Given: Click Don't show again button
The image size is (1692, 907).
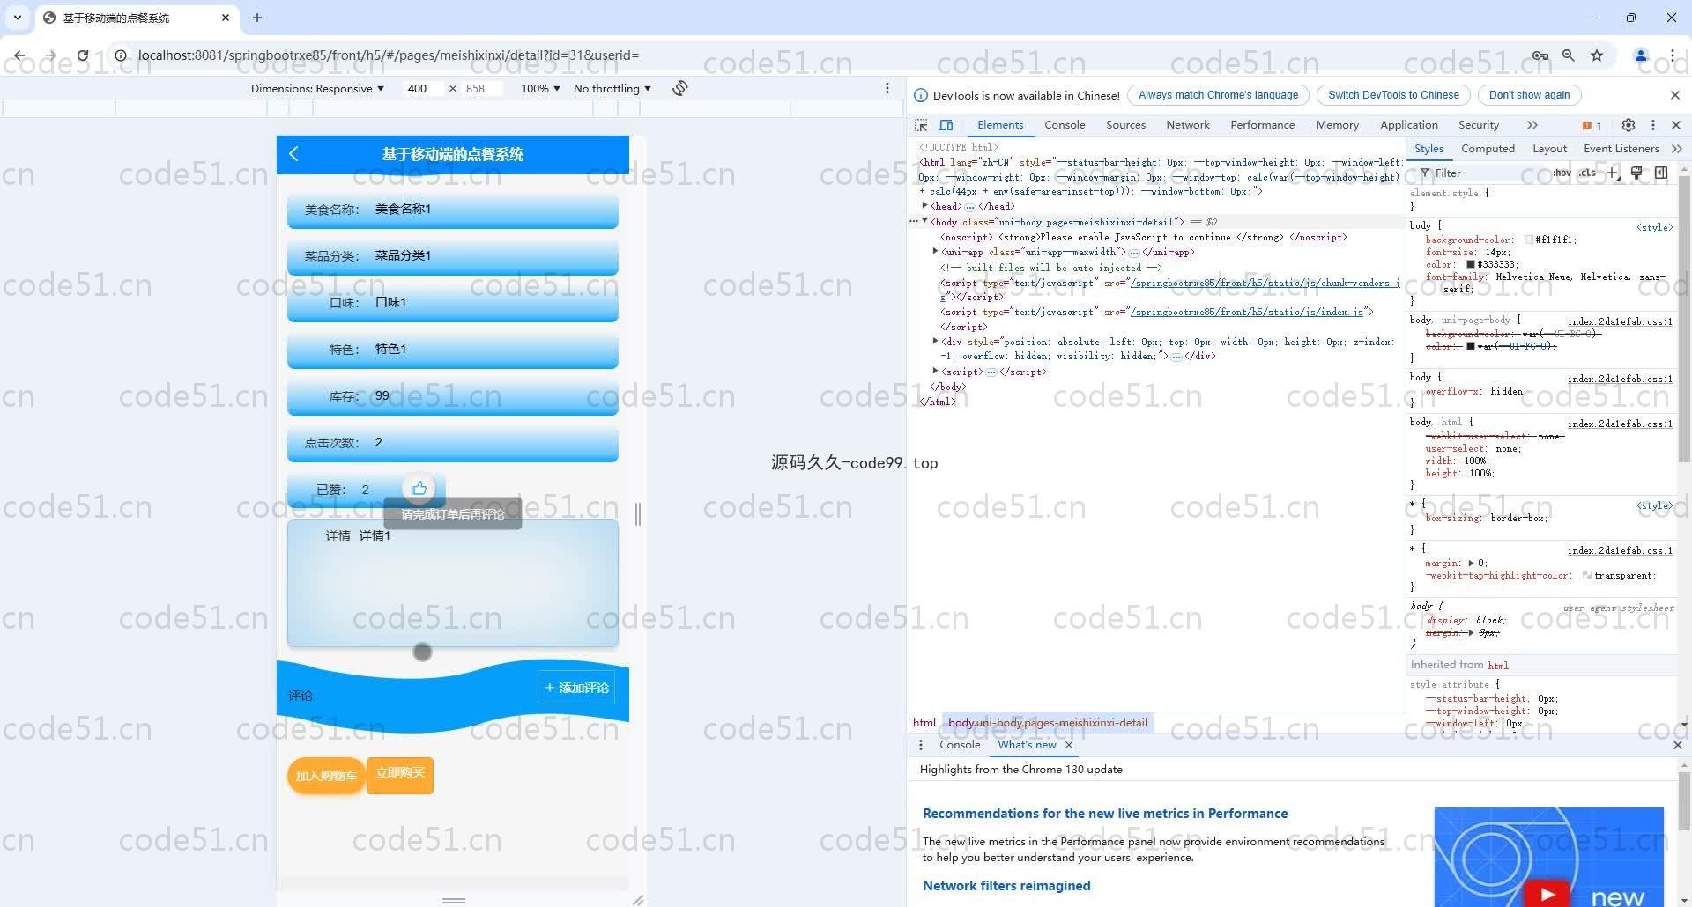Looking at the screenshot, I should (x=1529, y=95).
